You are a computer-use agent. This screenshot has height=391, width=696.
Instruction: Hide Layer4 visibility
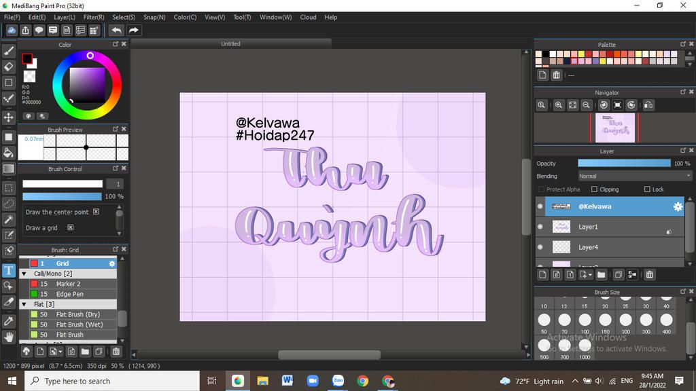[540, 247]
